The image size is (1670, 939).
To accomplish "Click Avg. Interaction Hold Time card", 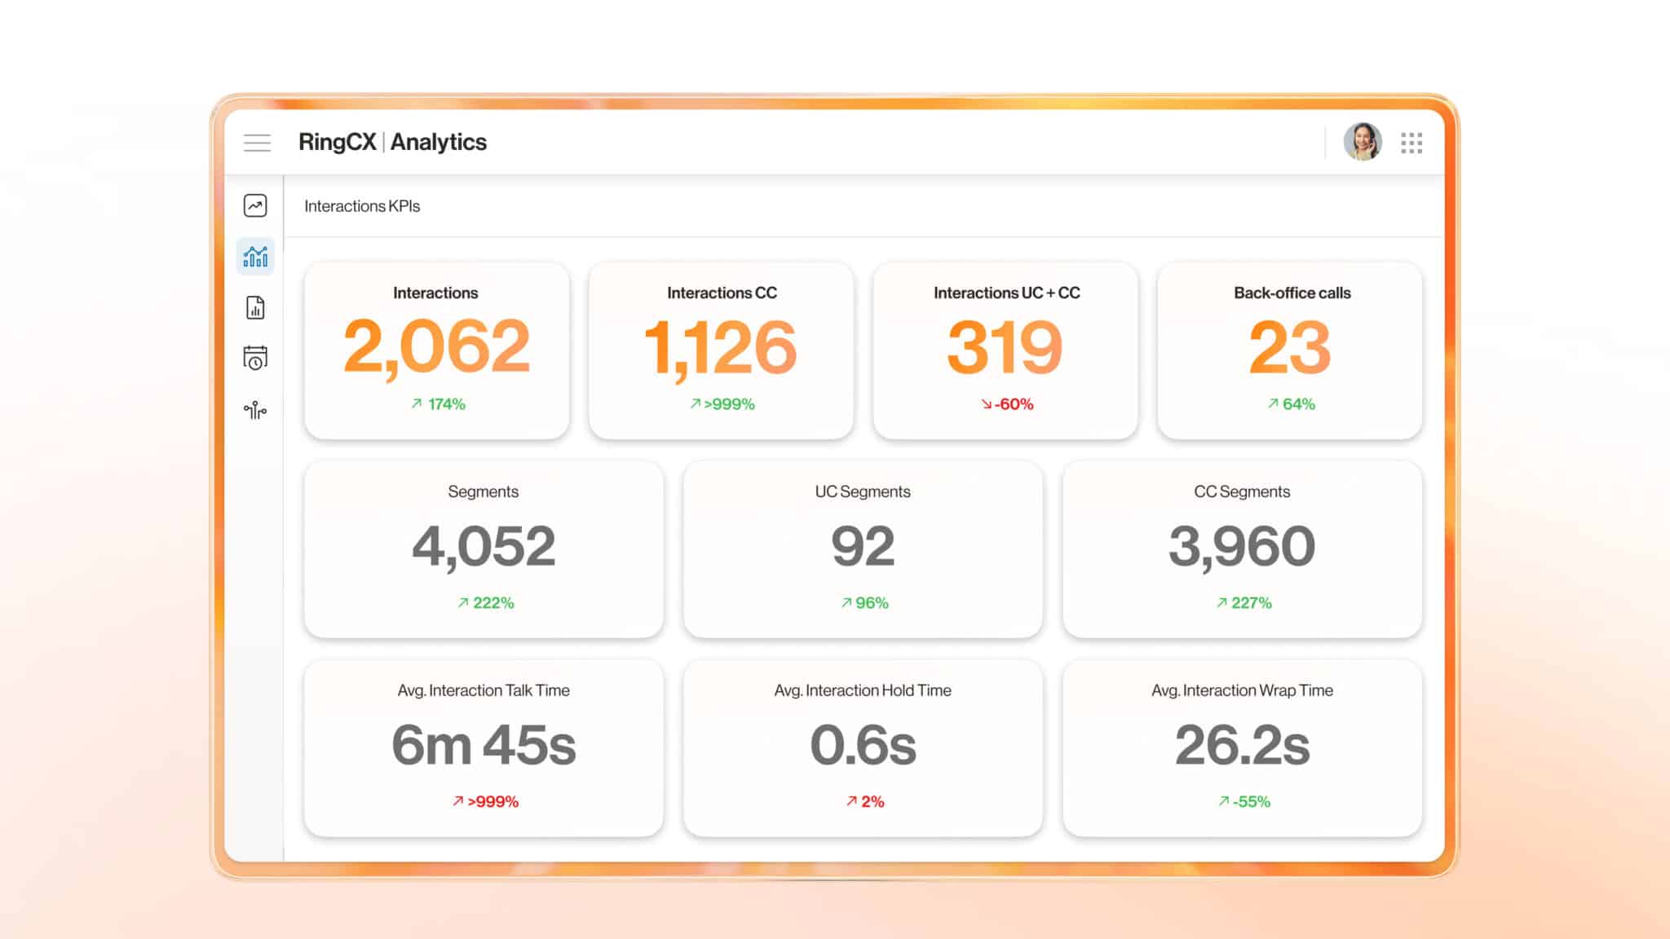I will 863,747.
